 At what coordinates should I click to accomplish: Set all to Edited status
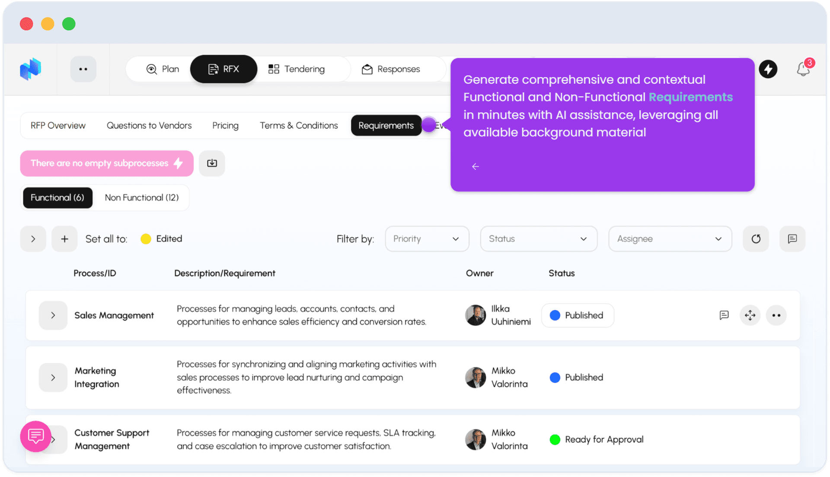coord(161,239)
